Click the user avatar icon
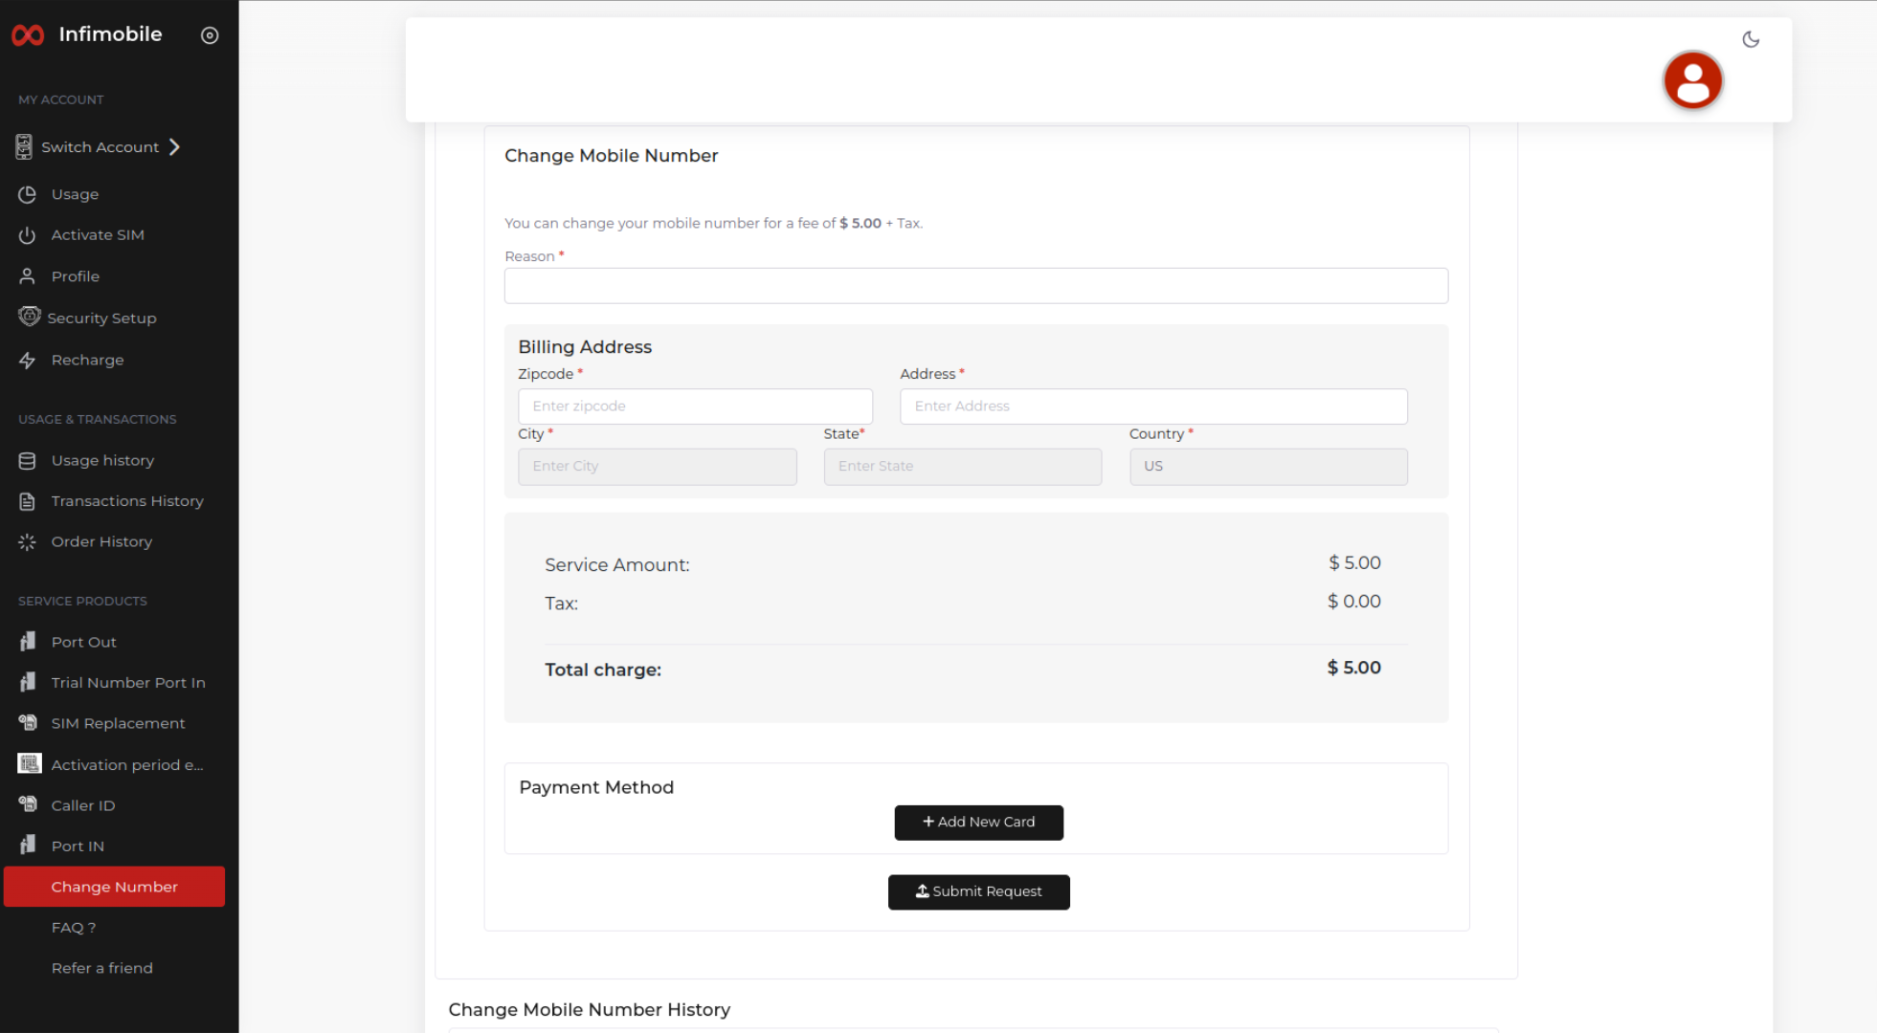The height and width of the screenshot is (1033, 1877). click(1692, 80)
